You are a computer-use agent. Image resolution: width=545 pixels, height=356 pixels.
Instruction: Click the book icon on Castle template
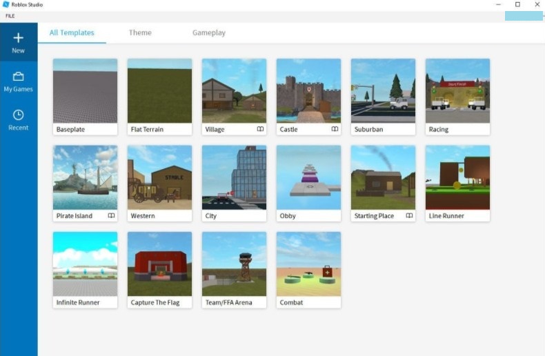pos(335,129)
